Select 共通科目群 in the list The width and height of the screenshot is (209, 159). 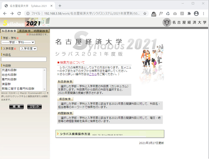click(9, 70)
